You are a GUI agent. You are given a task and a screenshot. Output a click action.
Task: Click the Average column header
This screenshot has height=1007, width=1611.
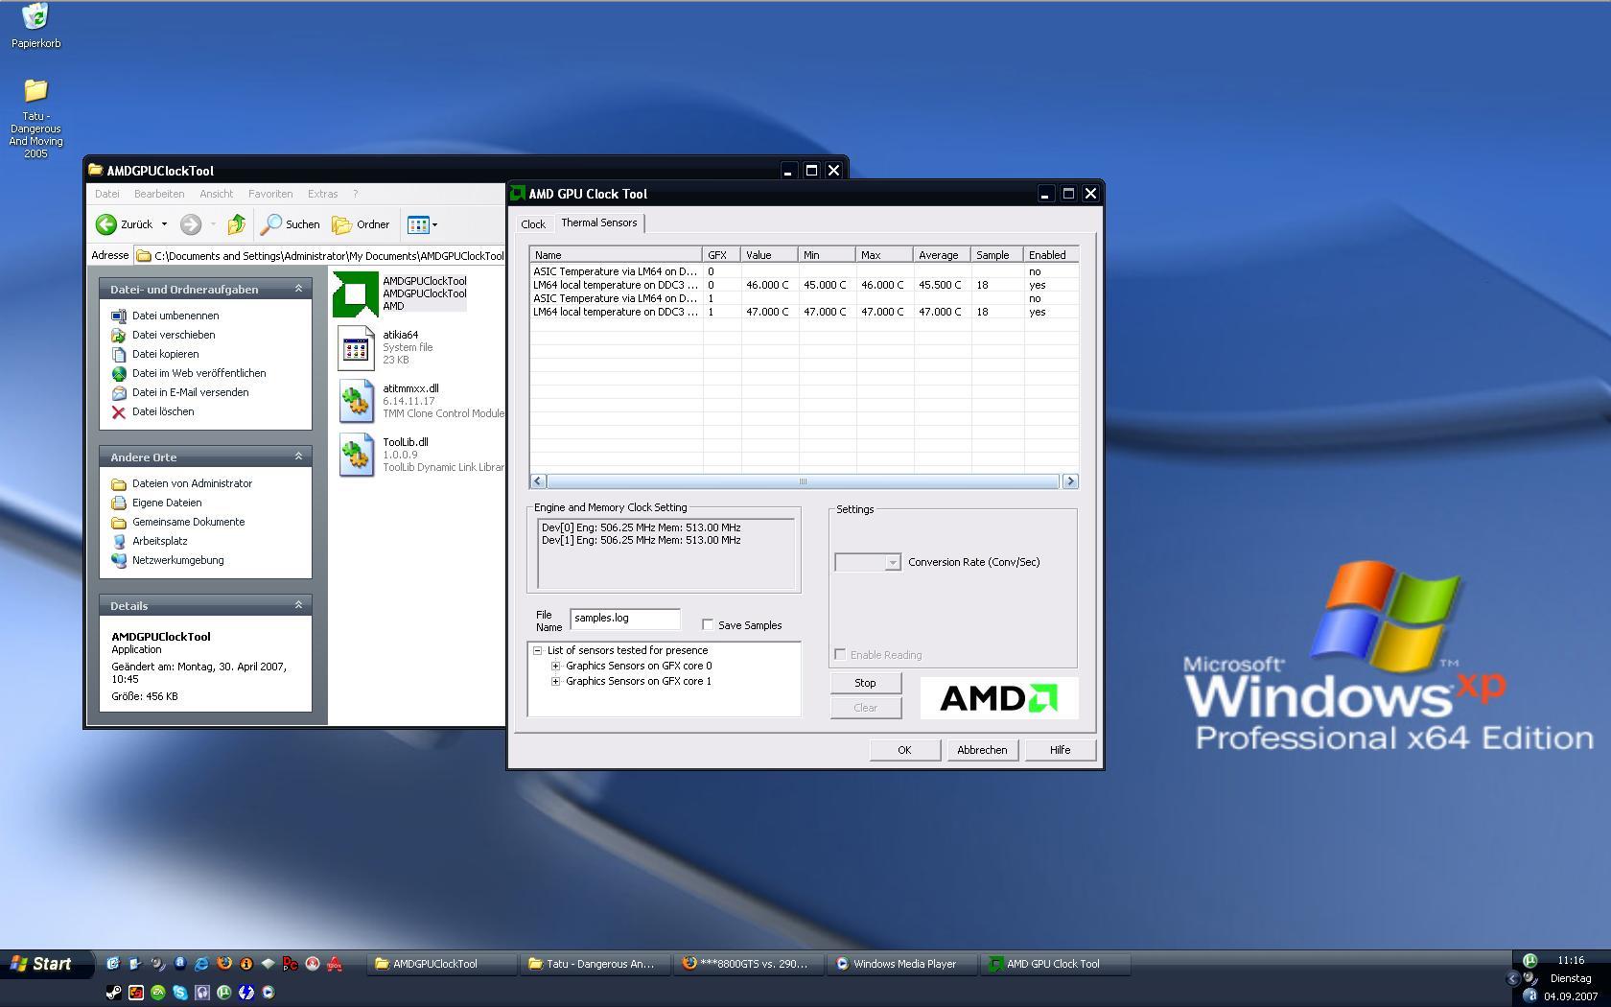tap(942, 255)
